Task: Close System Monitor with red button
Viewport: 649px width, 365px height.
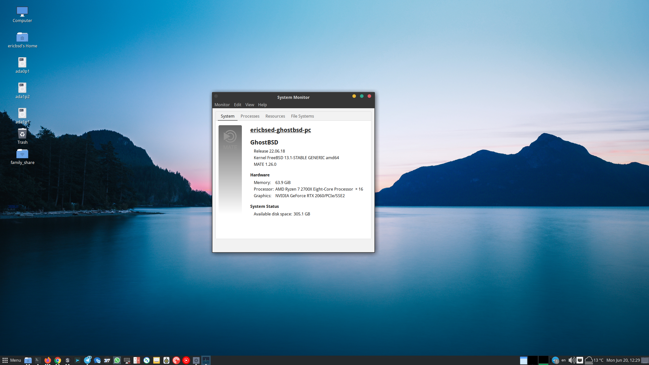Action: [x=369, y=96]
